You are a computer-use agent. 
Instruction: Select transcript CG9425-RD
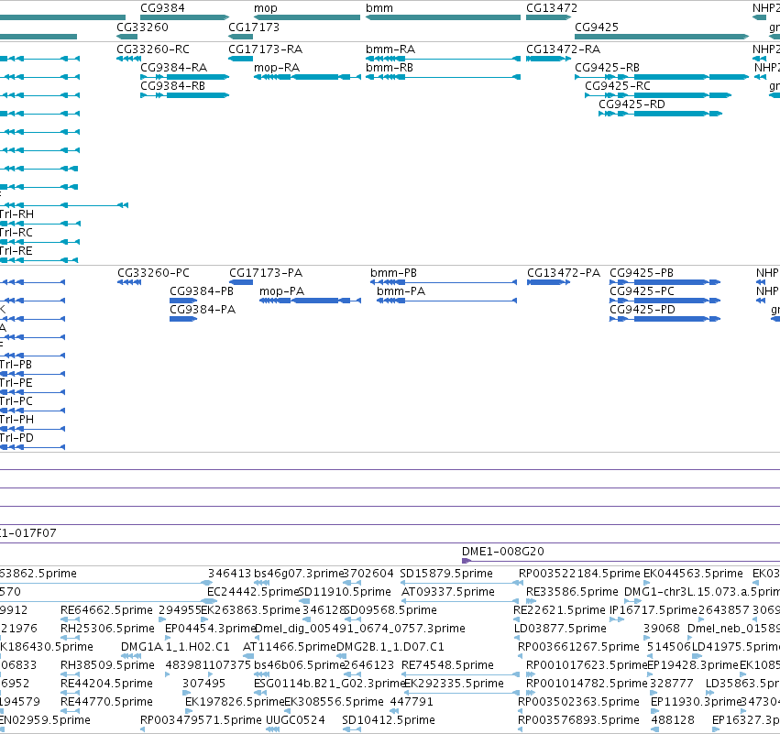tap(660, 114)
